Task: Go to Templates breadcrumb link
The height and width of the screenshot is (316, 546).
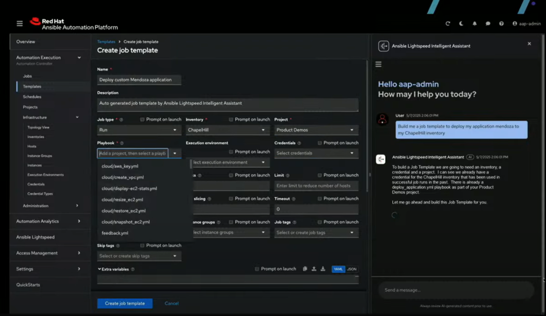Action: [106, 42]
